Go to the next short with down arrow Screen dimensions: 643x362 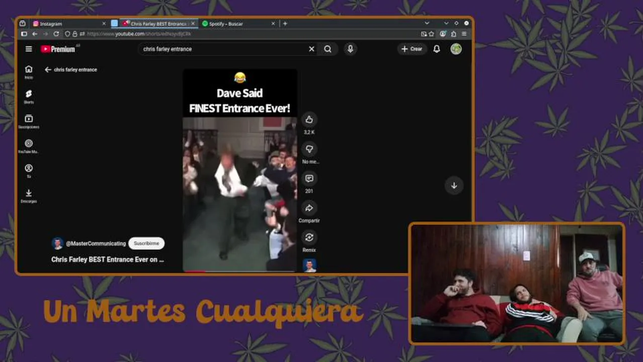[454, 186]
